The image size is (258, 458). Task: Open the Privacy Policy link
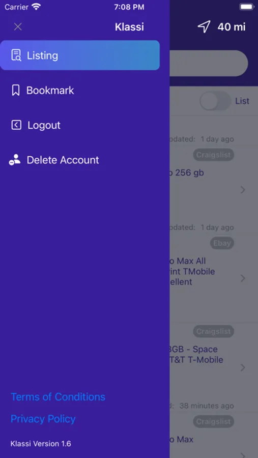pyautogui.click(x=43, y=419)
